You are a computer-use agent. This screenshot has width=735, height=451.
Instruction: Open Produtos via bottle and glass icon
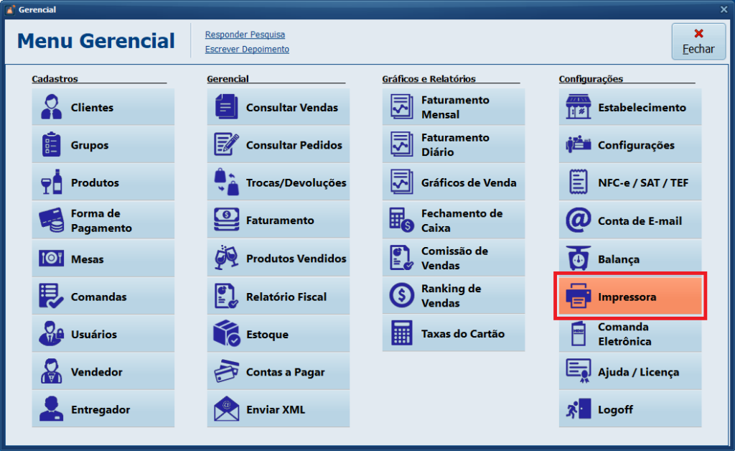tap(52, 182)
